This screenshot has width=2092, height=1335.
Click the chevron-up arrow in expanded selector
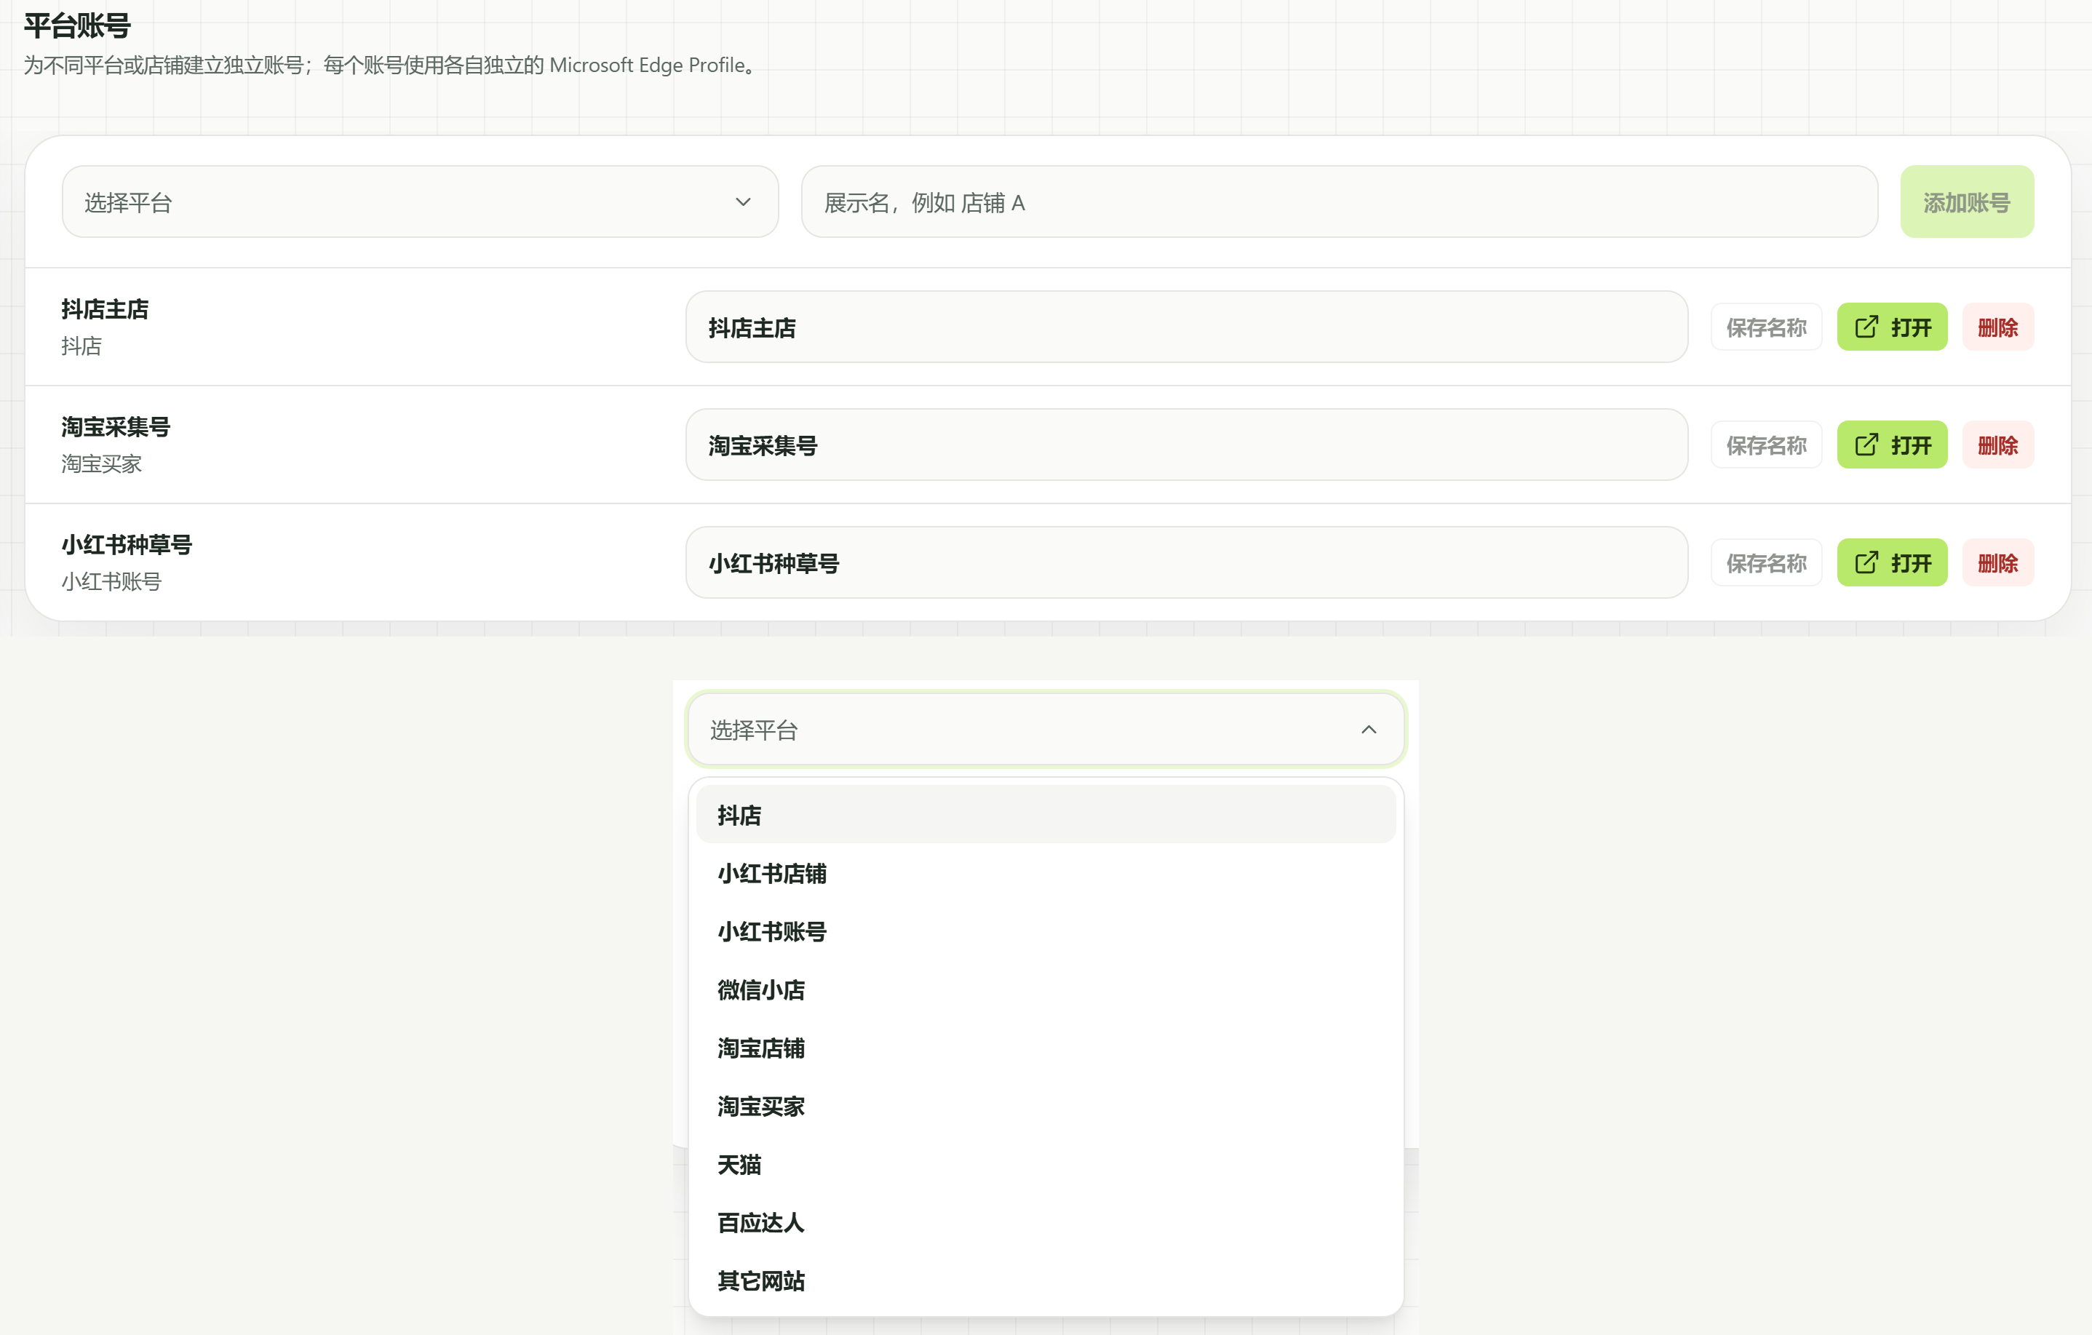pyautogui.click(x=1368, y=730)
